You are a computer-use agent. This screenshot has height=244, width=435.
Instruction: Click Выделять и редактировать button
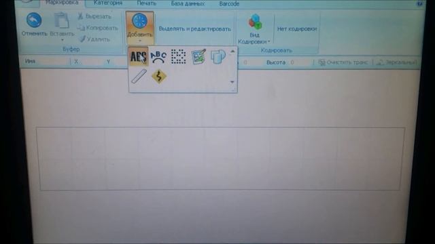pyautogui.click(x=195, y=28)
